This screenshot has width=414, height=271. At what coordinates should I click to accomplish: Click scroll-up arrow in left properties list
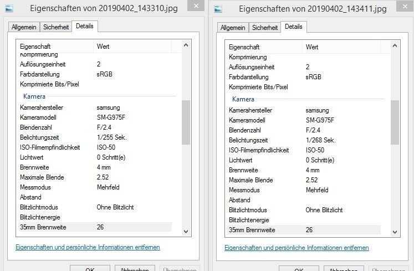(186, 45)
